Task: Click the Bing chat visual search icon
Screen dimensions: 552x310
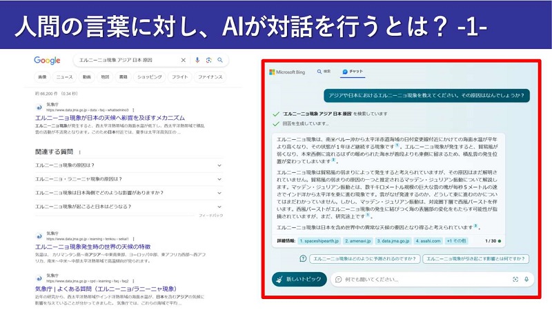Action: pos(515,279)
